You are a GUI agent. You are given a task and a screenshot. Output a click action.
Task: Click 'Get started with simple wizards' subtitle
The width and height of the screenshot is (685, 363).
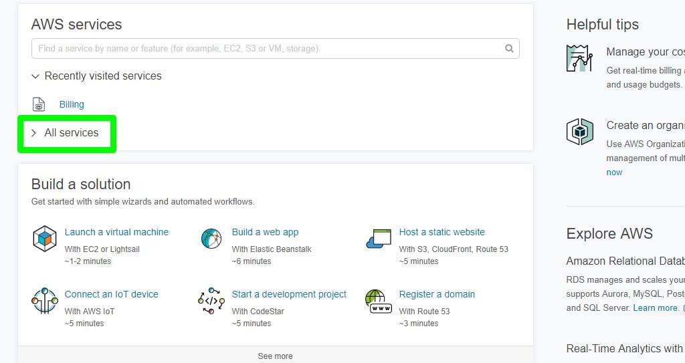coord(143,201)
